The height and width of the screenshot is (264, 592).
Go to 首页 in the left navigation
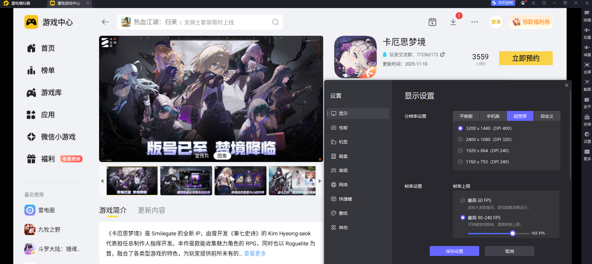(x=41, y=48)
